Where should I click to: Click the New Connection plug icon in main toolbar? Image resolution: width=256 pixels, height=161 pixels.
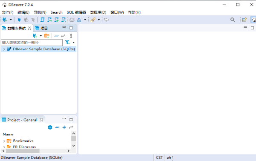click(5, 20)
